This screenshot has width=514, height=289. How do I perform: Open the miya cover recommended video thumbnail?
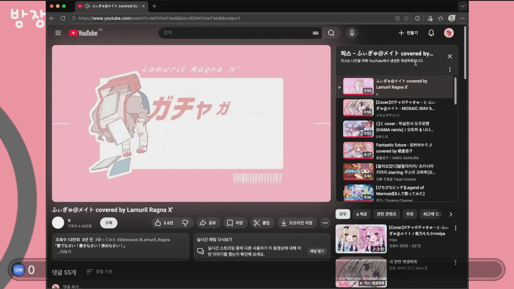(361, 239)
